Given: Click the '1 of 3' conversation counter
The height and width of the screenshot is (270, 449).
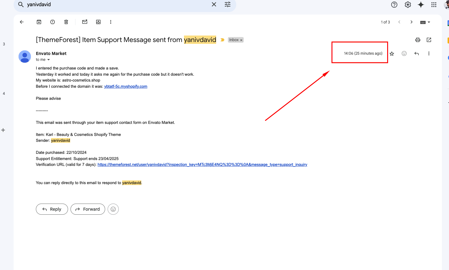Looking at the screenshot, I should click(385, 22).
